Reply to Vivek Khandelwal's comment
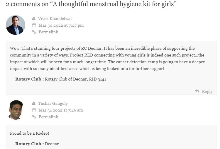Viewport: 220px width, 149px height. (207, 91)
